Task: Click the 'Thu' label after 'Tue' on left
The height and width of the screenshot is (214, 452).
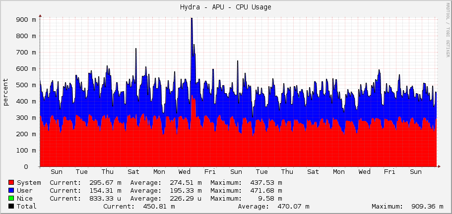Action: tap(108, 172)
